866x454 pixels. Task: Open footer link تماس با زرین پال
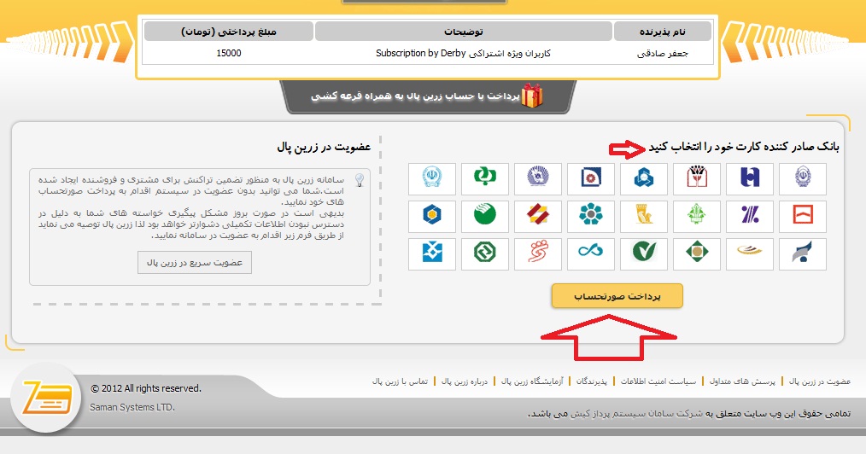coord(400,381)
